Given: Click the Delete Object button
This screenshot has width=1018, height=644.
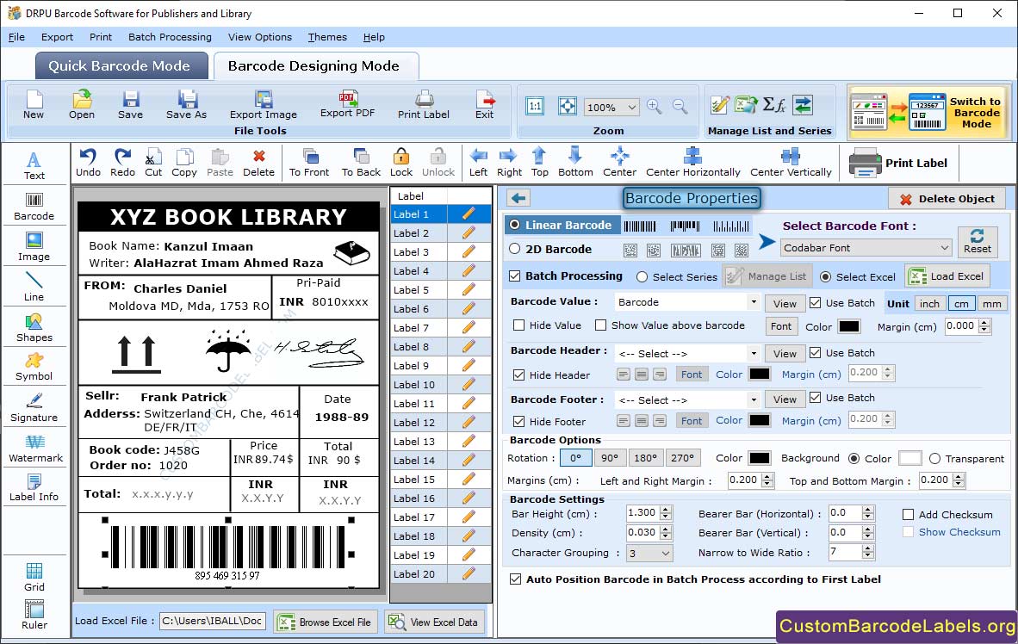Looking at the screenshot, I should pos(947,199).
